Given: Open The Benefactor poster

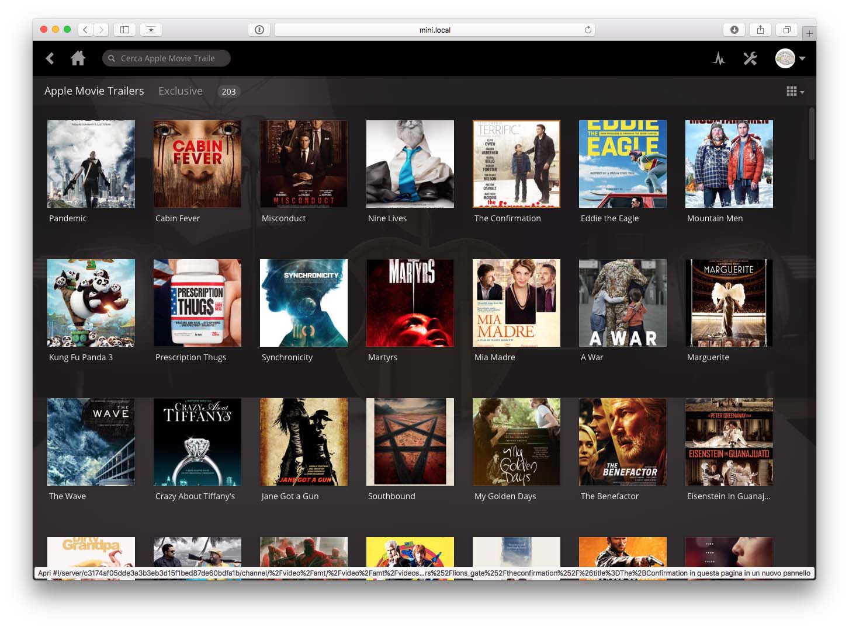Looking at the screenshot, I should pos(623,442).
